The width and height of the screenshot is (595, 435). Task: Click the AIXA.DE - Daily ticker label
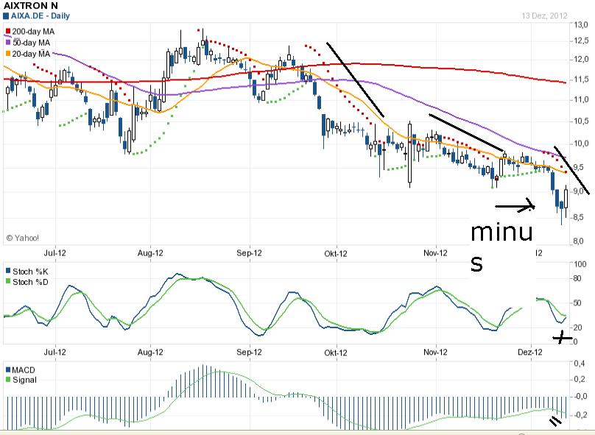(41, 16)
